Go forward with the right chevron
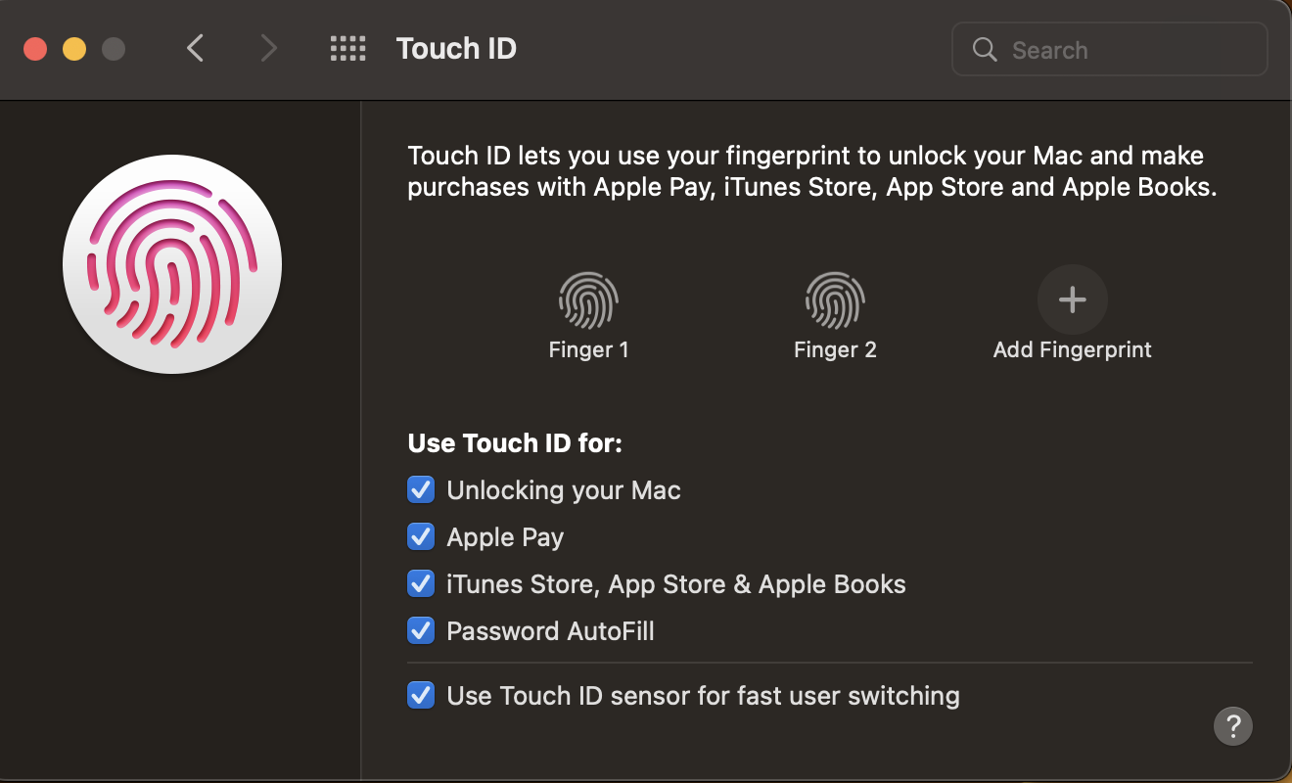The image size is (1292, 783). [x=268, y=49]
